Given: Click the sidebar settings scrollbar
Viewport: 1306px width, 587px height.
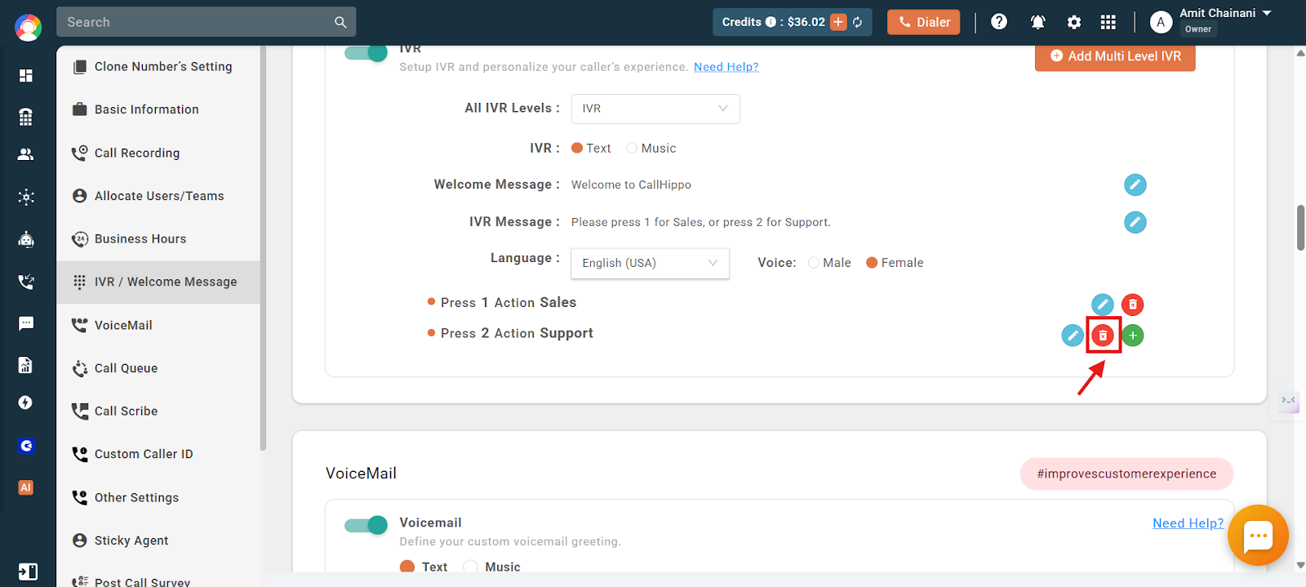Looking at the screenshot, I should pyautogui.click(x=263, y=247).
